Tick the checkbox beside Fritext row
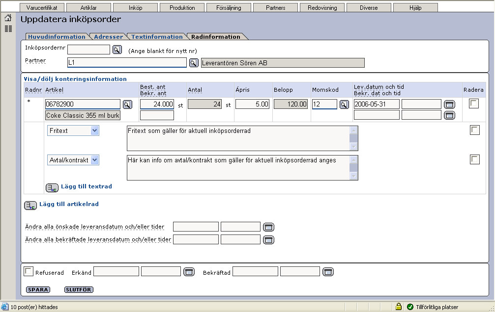This screenshot has width=495, height=312. point(475,130)
